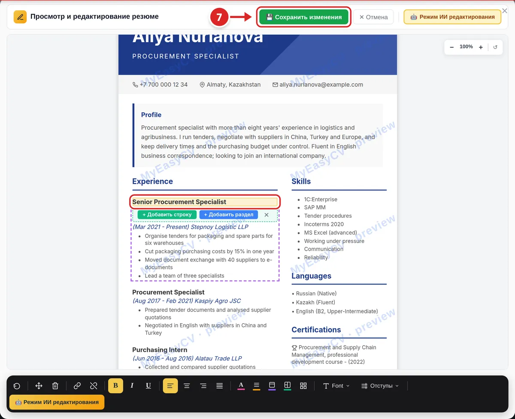Viewport: 515px width, 419px height.
Task: Center-align the text
Action: [x=187, y=386]
